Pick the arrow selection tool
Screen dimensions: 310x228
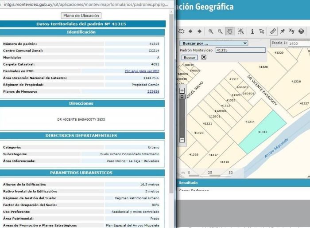tap(262, 31)
